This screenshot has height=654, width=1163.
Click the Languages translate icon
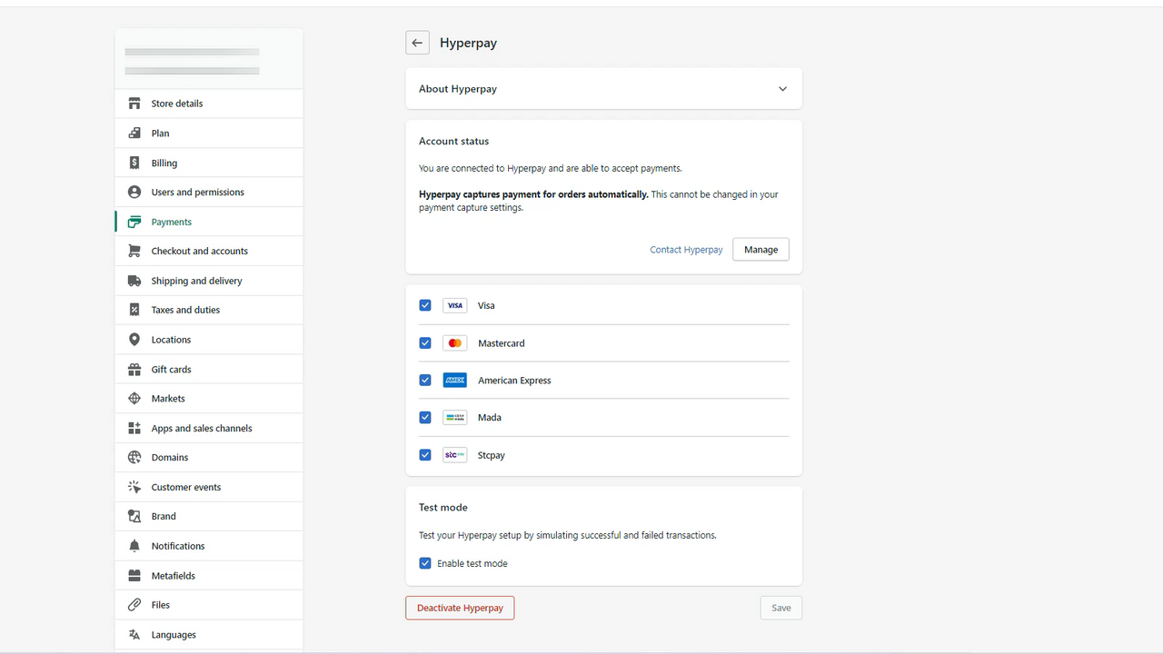(134, 634)
